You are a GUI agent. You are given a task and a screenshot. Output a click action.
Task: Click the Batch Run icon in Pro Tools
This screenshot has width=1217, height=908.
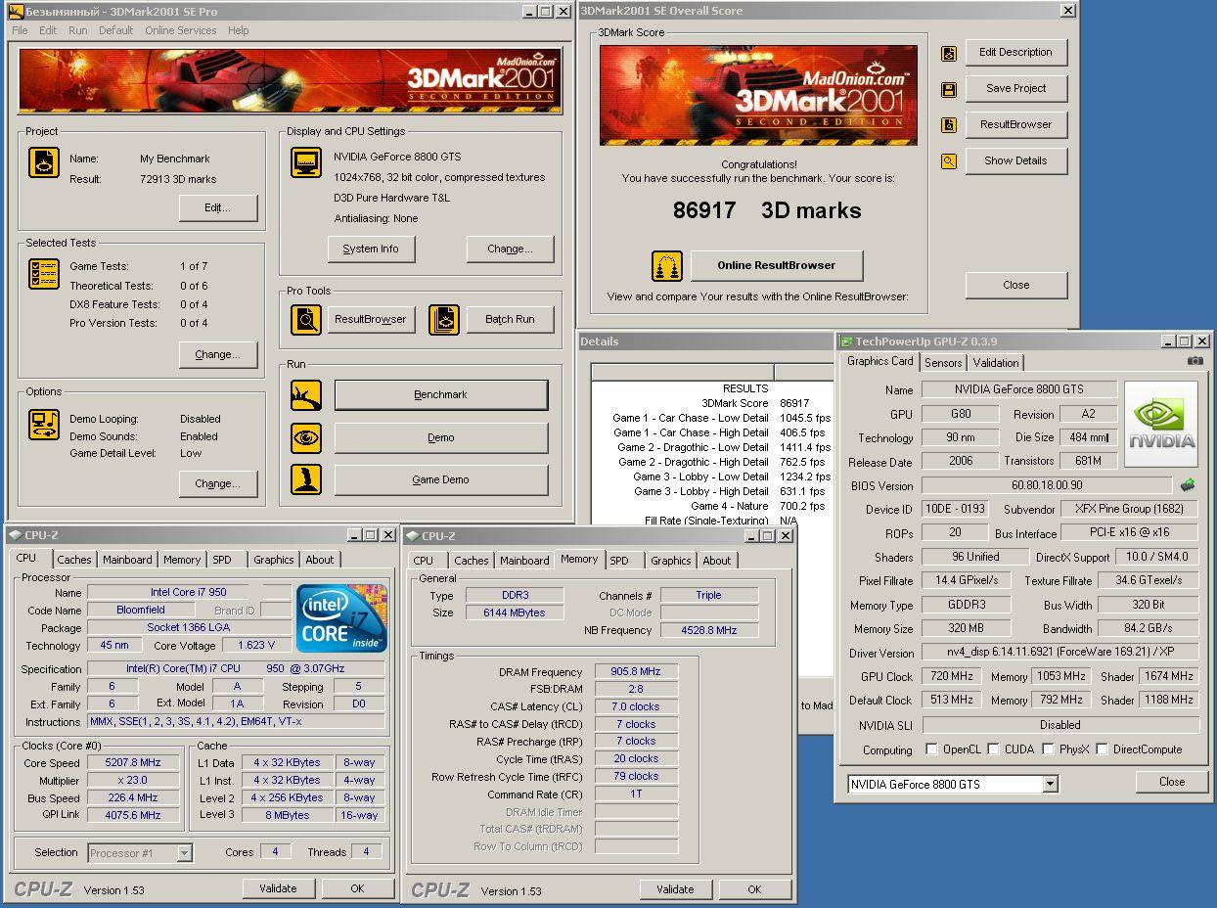(444, 320)
